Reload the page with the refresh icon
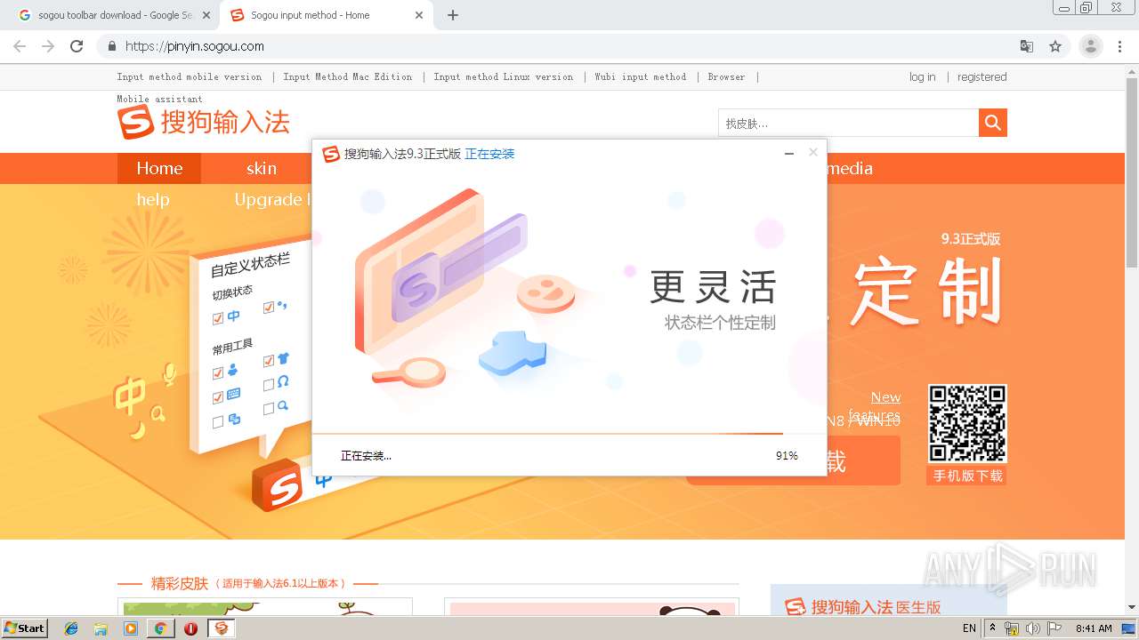The height and width of the screenshot is (640, 1139). click(x=77, y=46)
